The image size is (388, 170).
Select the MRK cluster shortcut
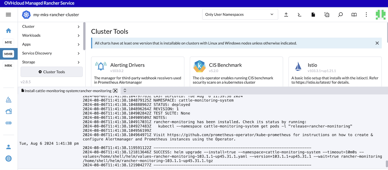(x=9, y=66)
